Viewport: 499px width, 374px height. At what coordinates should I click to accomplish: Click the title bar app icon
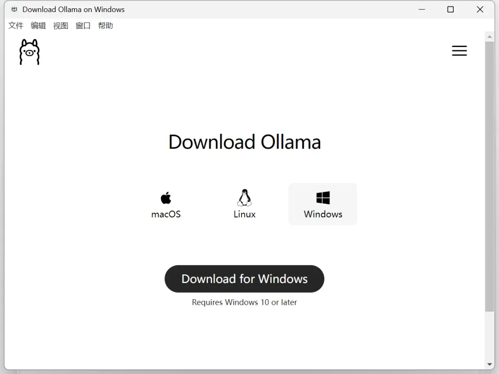(14, 10)
